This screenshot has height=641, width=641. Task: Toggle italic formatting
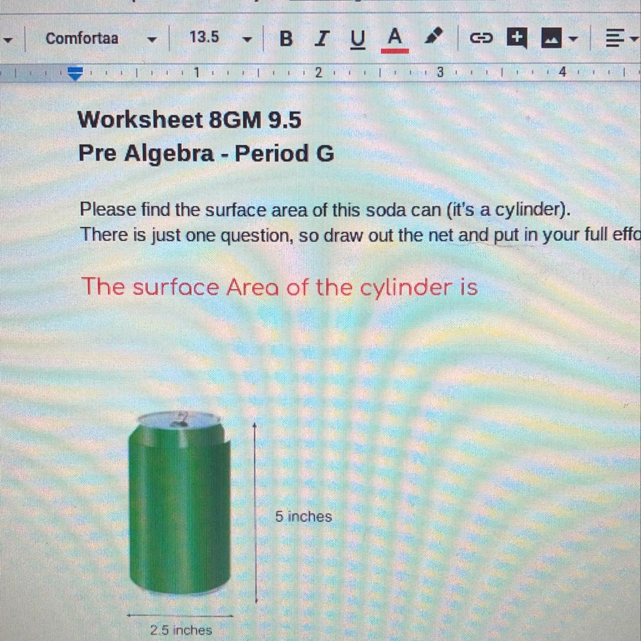[x=321, y=38]
